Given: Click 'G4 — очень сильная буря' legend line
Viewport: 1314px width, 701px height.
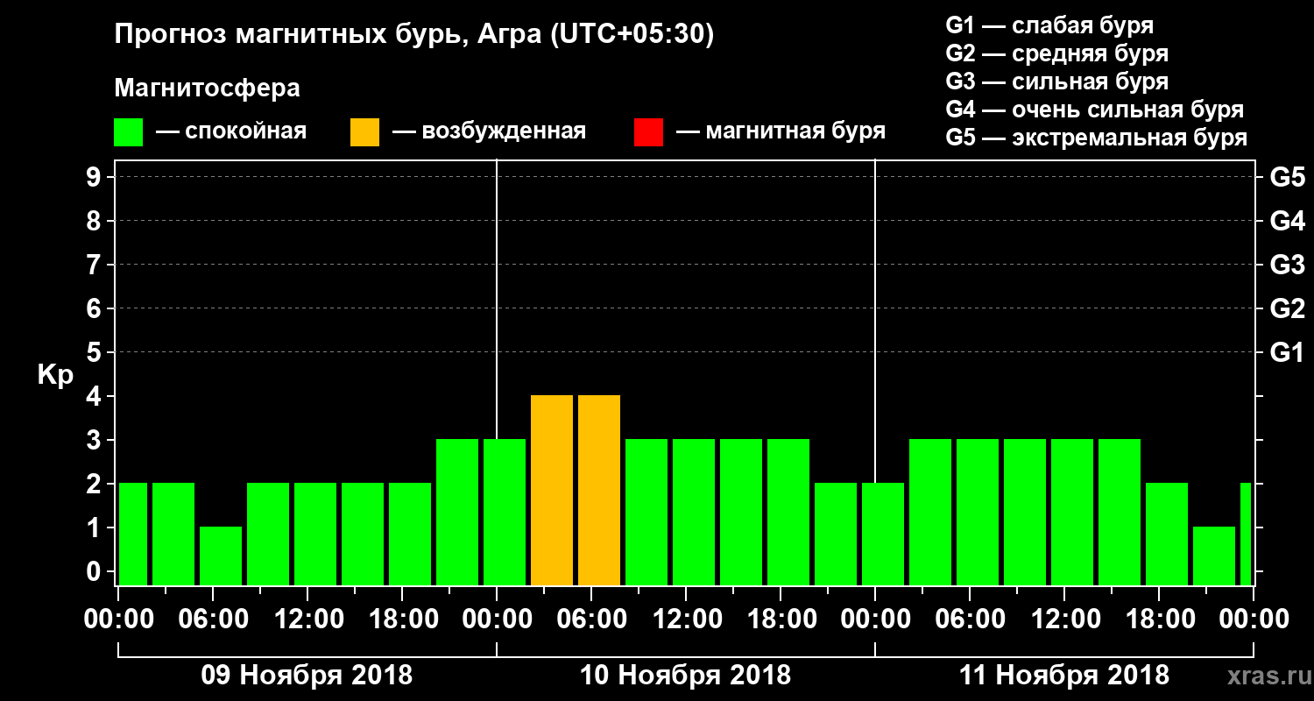Looking at the screenshot, I should point(1095,110).
